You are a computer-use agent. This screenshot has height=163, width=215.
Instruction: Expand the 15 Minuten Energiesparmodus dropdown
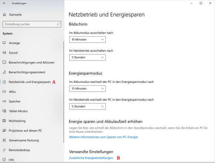pos(87,88)
